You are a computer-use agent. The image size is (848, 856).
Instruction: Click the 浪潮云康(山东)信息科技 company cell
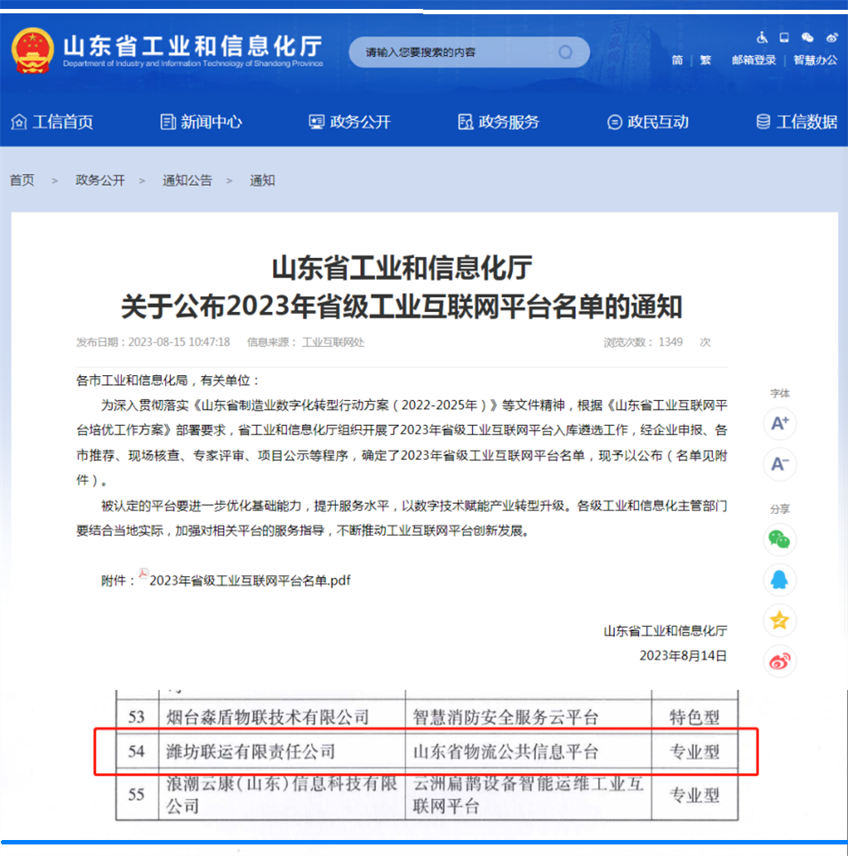click(x=282, y=795)
